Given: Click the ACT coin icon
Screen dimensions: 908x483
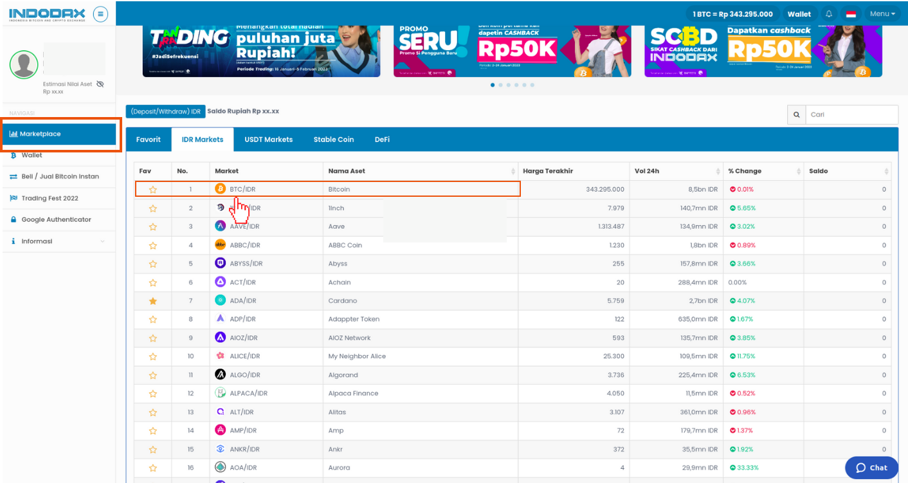Looking at the screenshot, I should point(220,282).
